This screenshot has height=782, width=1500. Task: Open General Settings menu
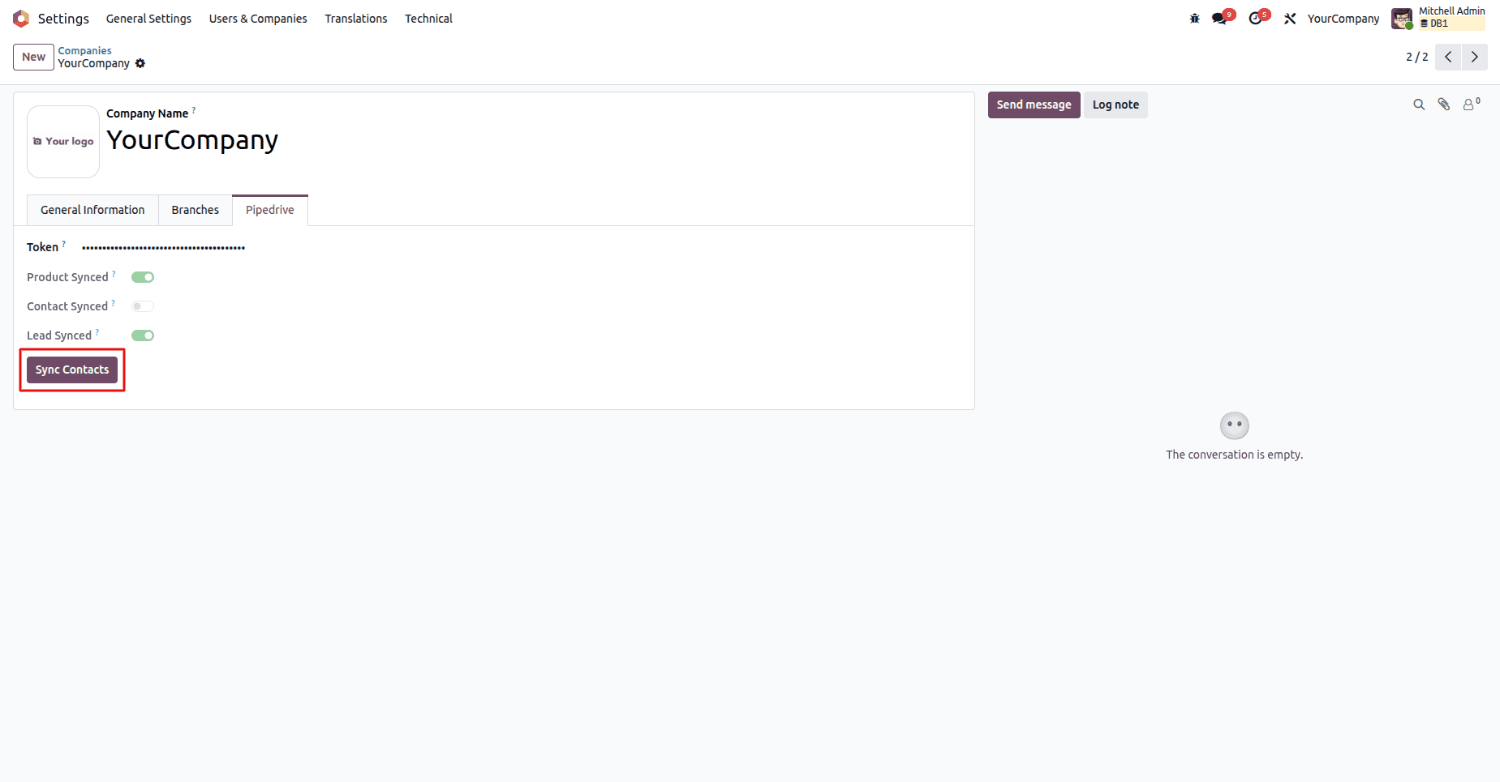149,19
